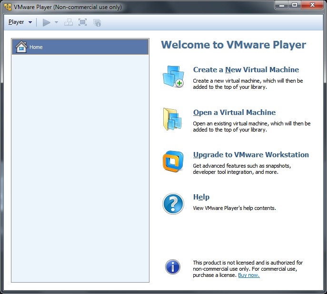Screen dimensions: 327x294
Task: Click the blue information icon
Action: [x=173, y=267]
